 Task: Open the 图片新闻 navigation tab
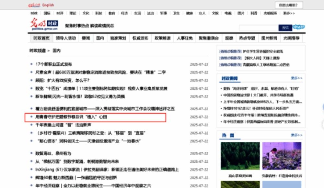tap(269, 38)
